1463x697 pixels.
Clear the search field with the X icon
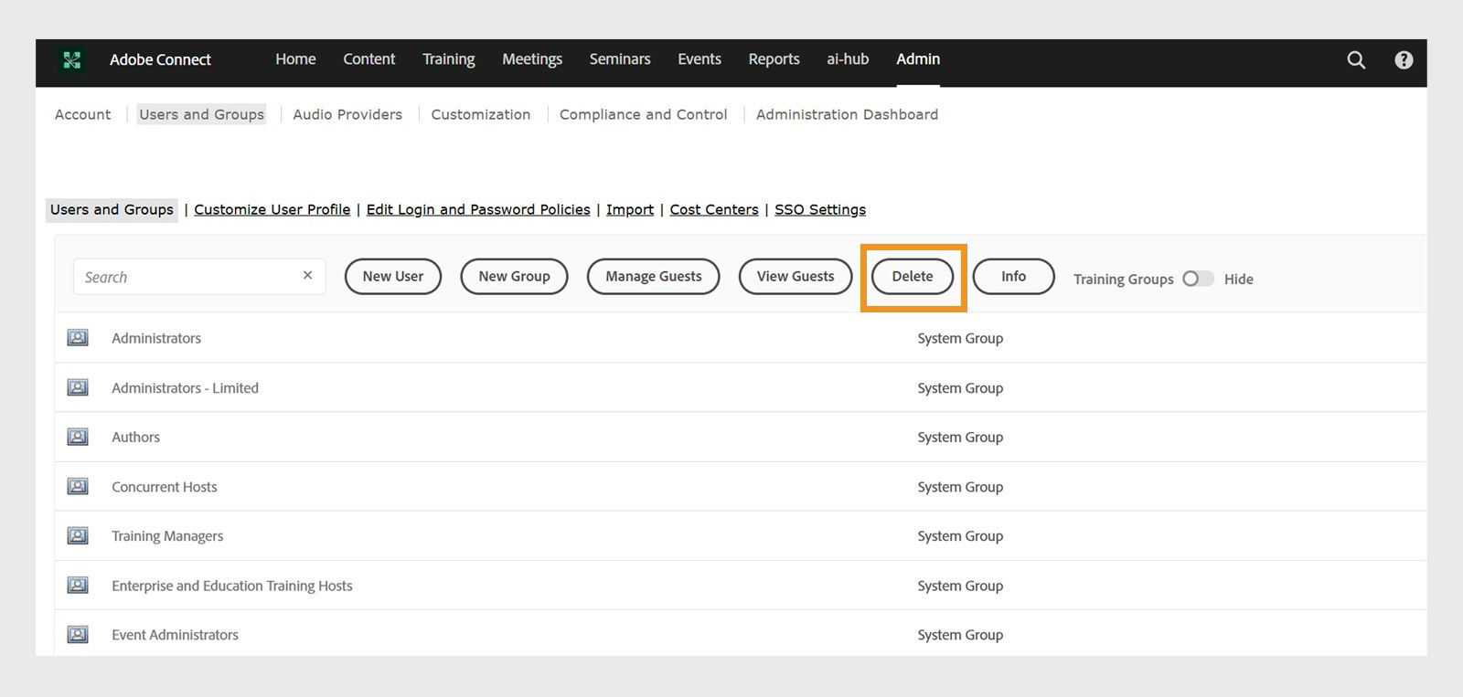pyautogui.click(x=307, y=275)
